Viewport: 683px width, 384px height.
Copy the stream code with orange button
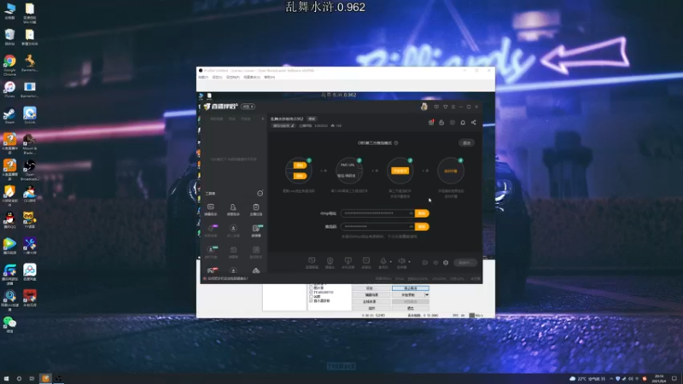pyautogui.click(x=422, y=227)
